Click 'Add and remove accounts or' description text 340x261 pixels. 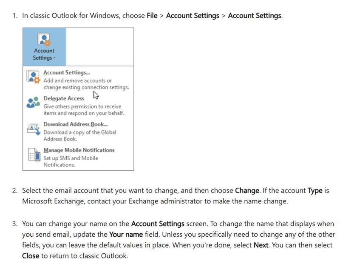[78, 80]
